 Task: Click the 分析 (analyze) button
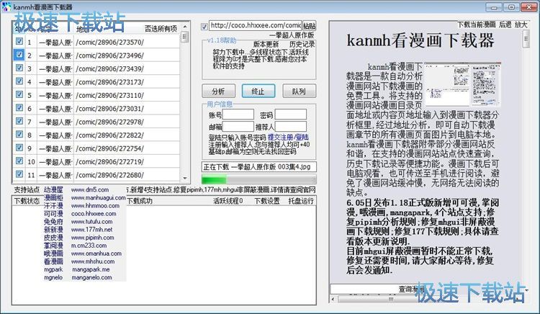click(x=218, y=91)
